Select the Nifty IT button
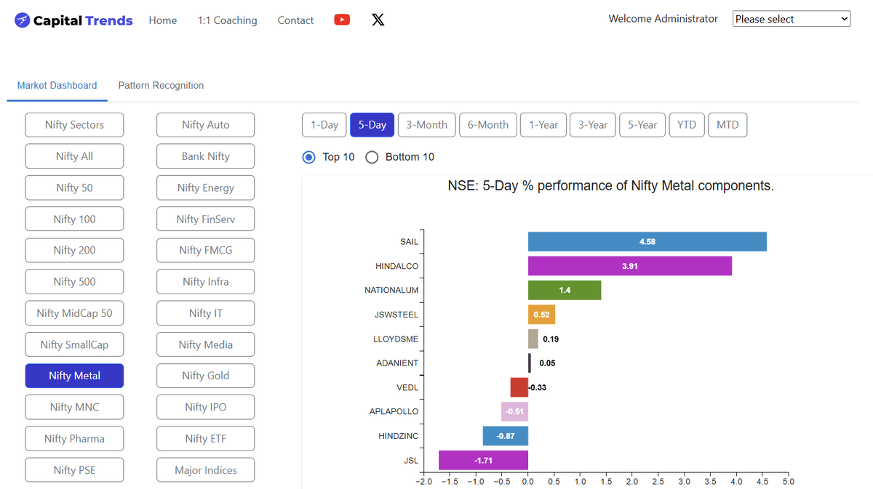873x489 pixels. 206,313
